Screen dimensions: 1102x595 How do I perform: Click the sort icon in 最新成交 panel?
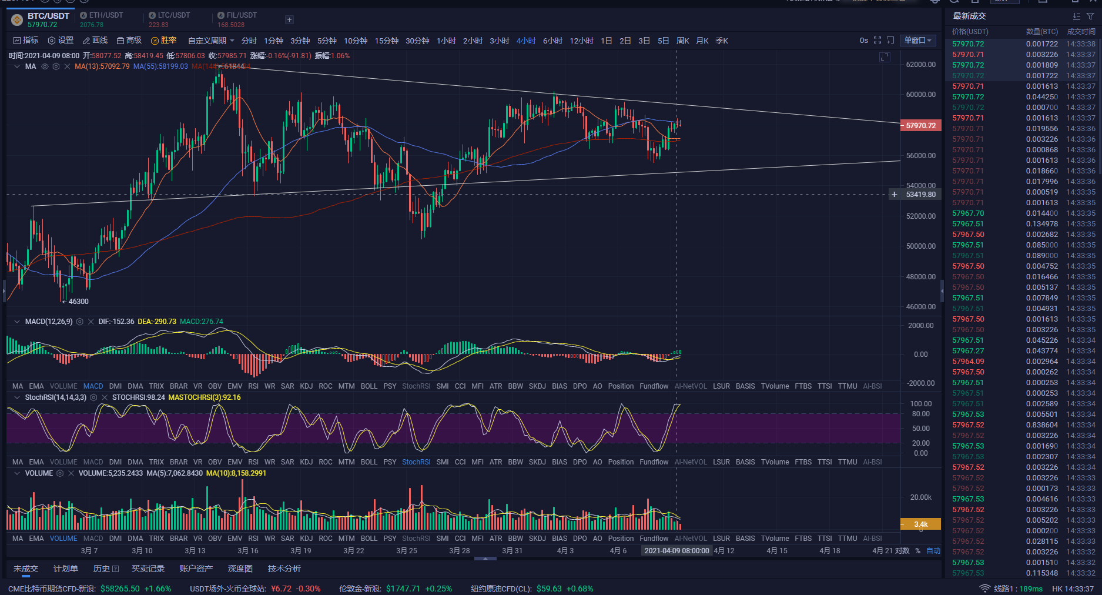pos(1076,16)
